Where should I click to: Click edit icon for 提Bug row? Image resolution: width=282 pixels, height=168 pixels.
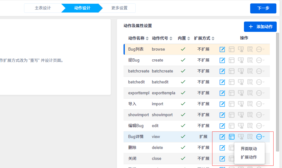[x=222, y=60]
